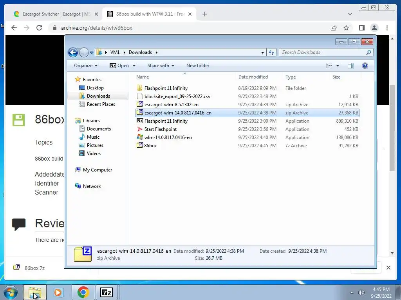Open Chrome's side panel icon

(x=361, y=28)
